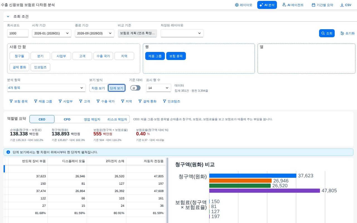Screen dimensions: 357x223
Task: Open the 사업부 filter
Action: (x=66, y=101)
